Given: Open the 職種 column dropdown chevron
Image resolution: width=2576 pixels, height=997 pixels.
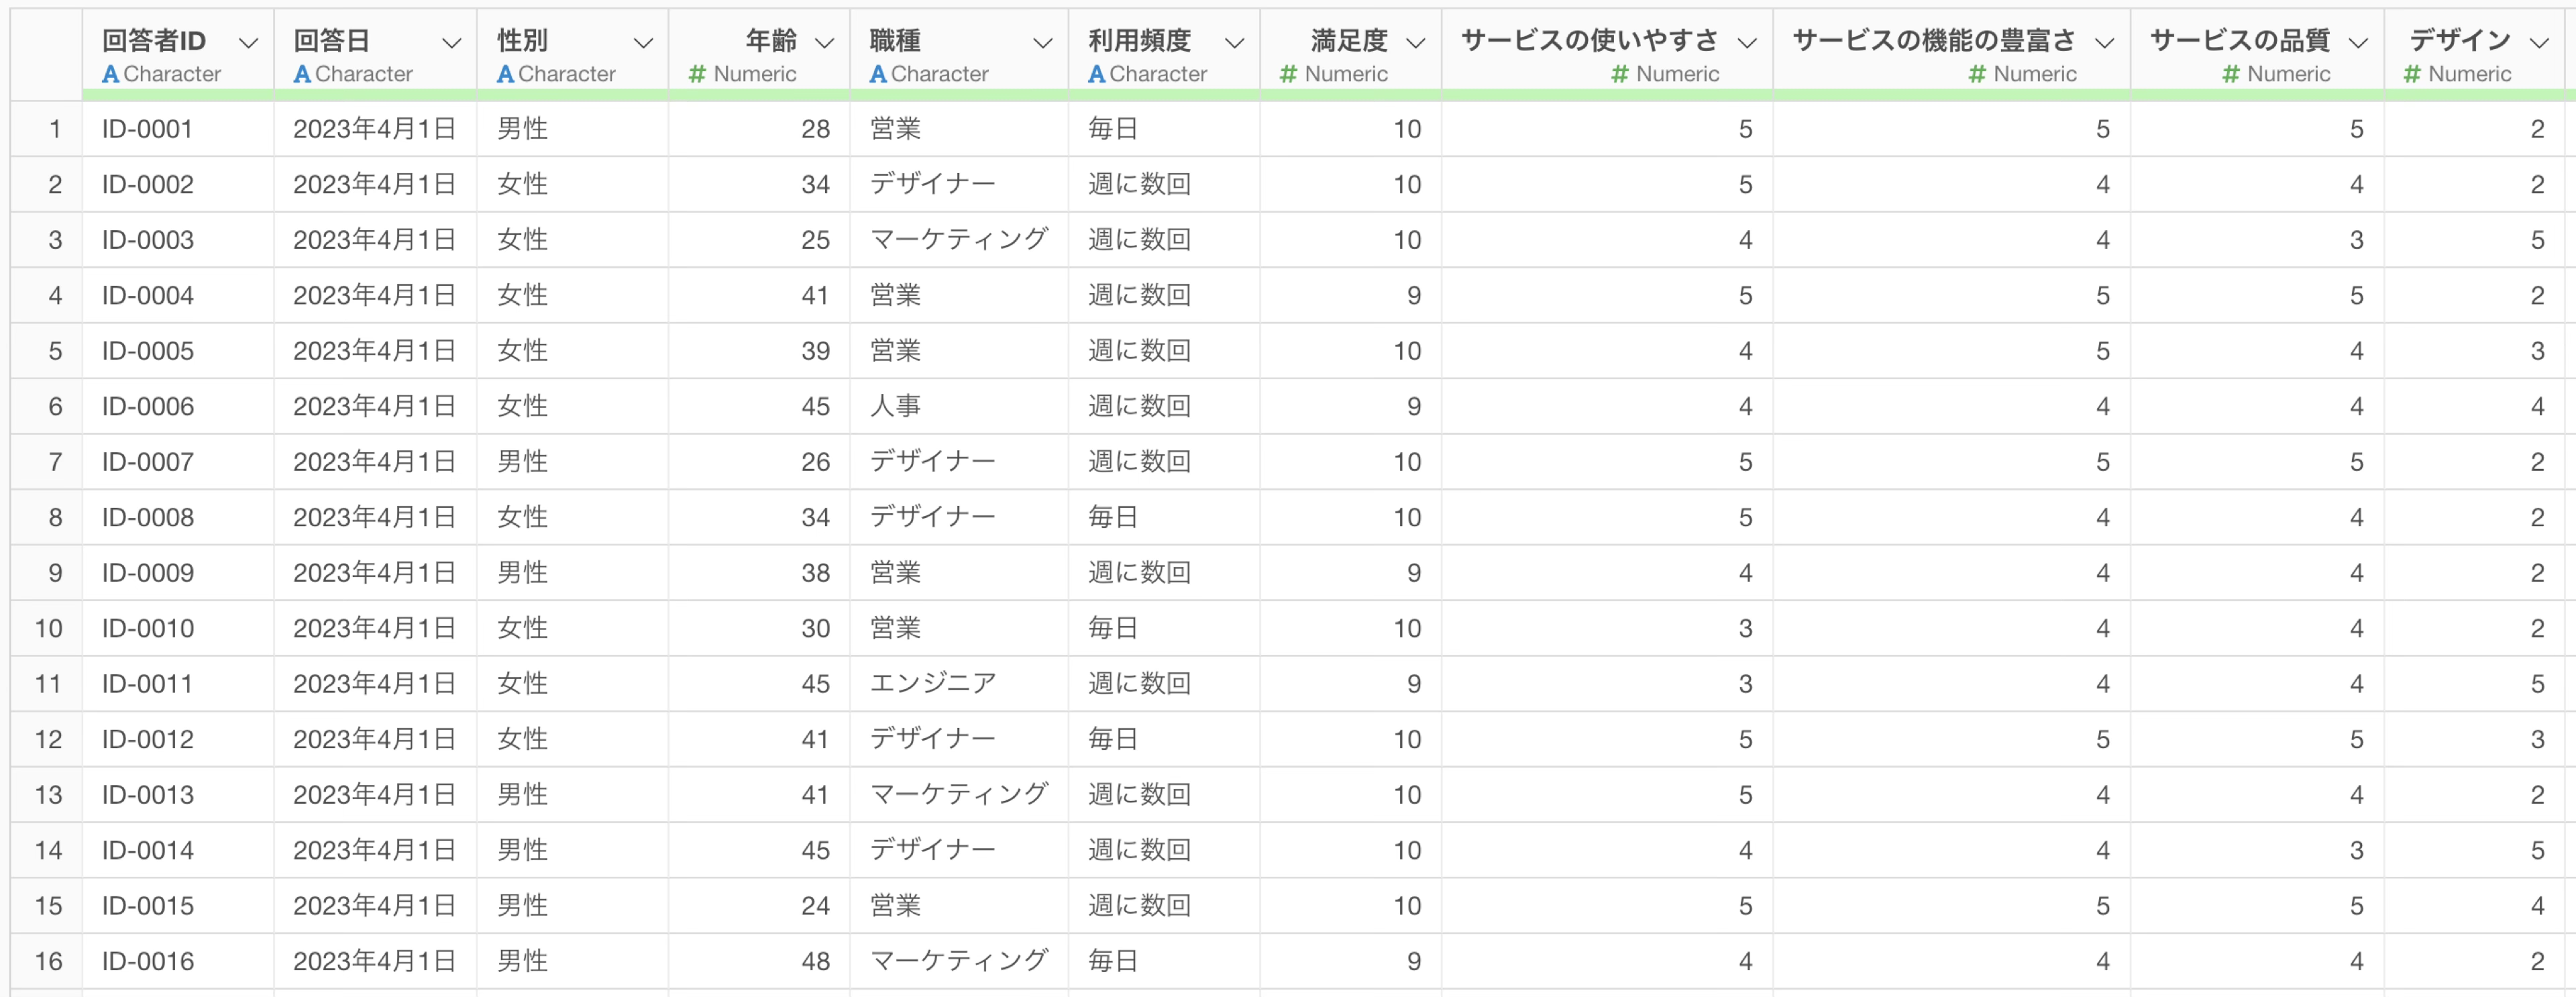Looking at the screenshot, I should click(1042, 42).
